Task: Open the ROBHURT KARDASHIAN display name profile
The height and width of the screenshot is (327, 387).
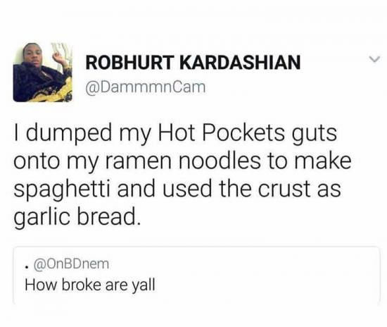Action: point(193,62)
